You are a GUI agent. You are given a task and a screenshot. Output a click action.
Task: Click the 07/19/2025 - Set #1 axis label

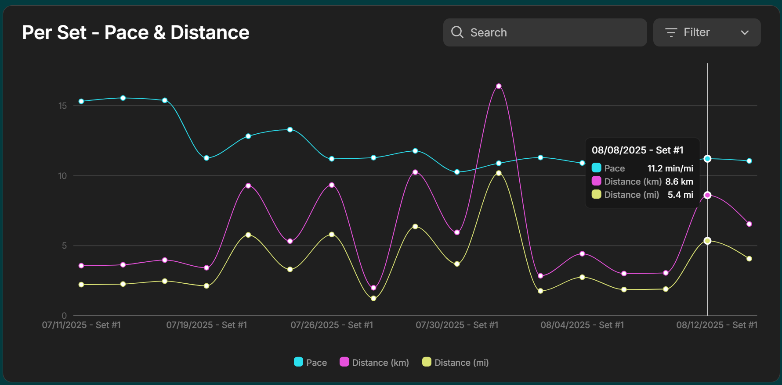point(206,325)
